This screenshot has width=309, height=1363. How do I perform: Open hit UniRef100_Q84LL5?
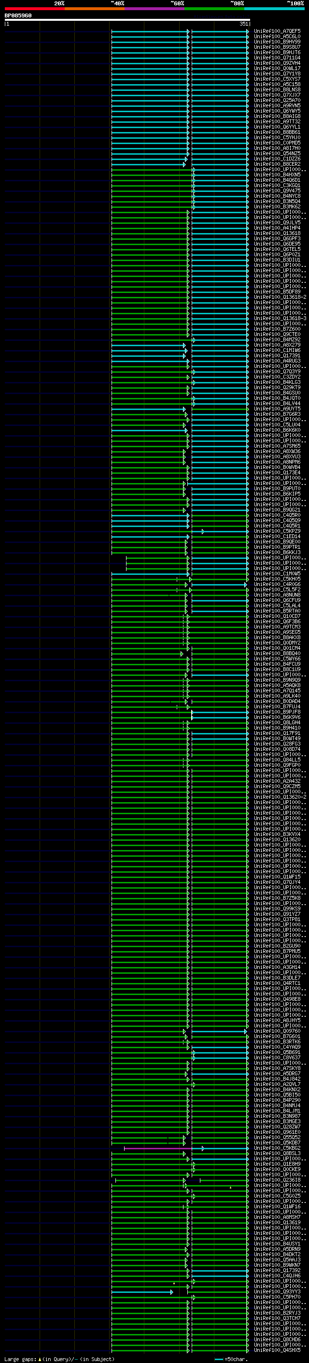coord(277,760)
